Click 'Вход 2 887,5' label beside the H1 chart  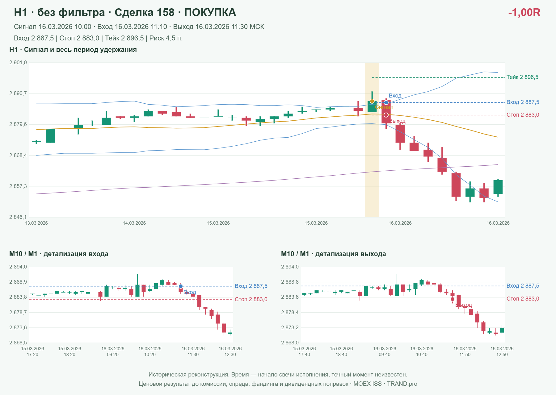tap(523, 102)
